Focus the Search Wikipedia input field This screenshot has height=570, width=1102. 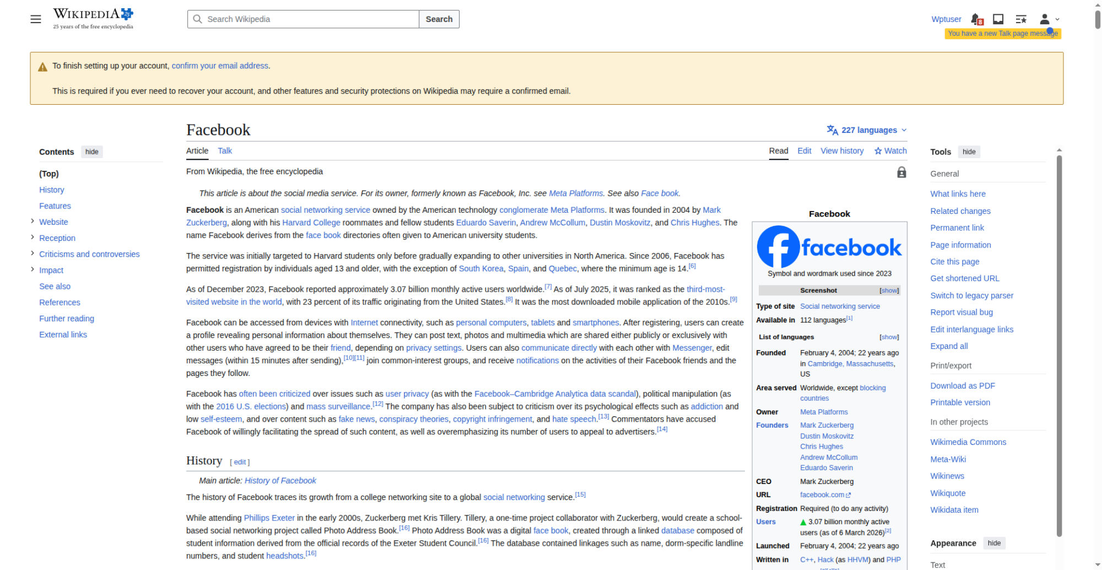[x=303, y=19]
